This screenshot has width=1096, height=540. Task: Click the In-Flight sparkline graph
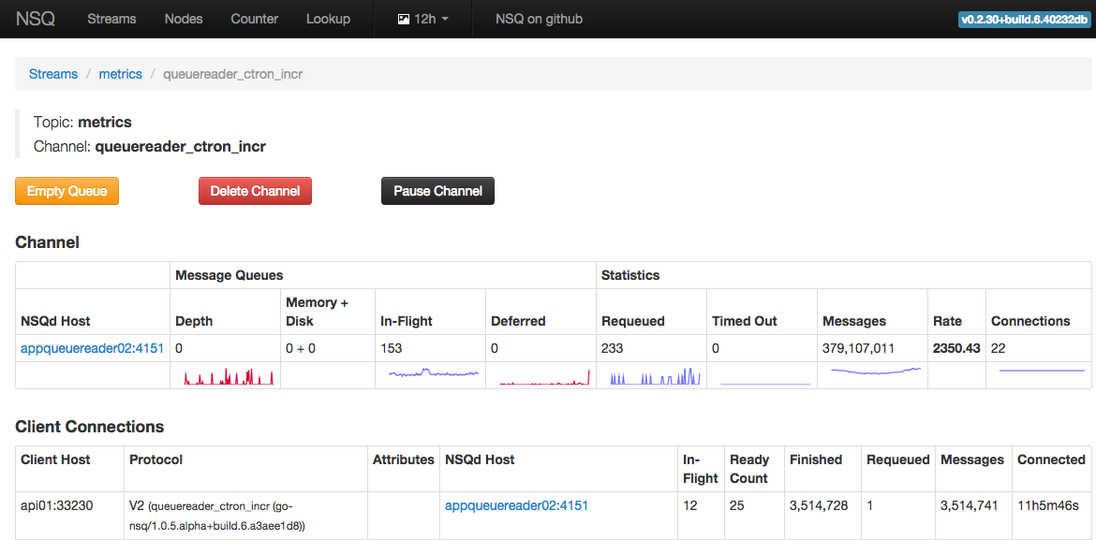click(x=433, y=373)
